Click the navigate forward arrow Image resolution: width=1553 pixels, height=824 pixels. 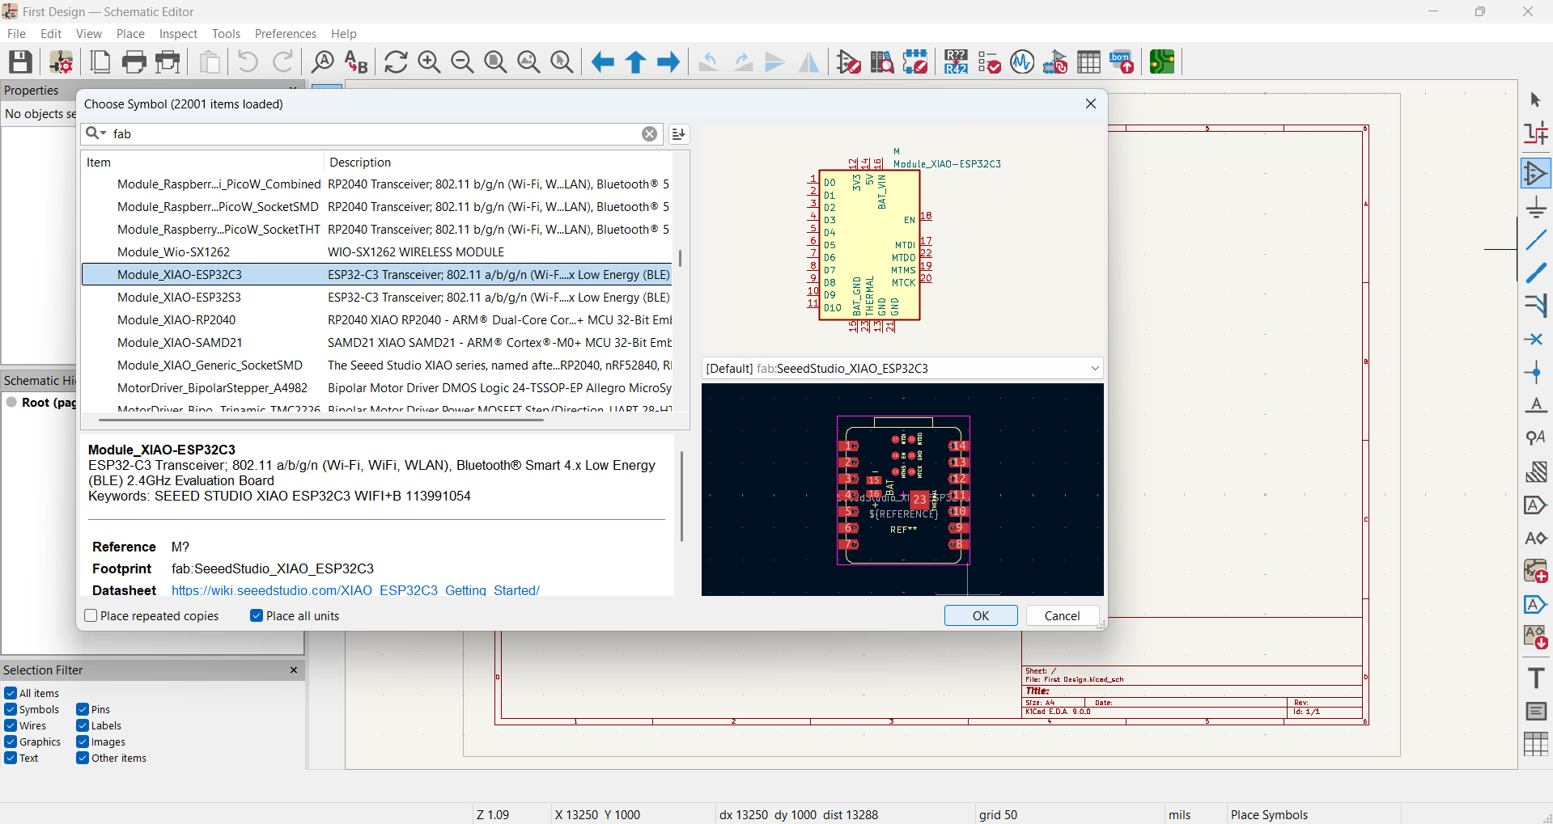pos(668,61)
